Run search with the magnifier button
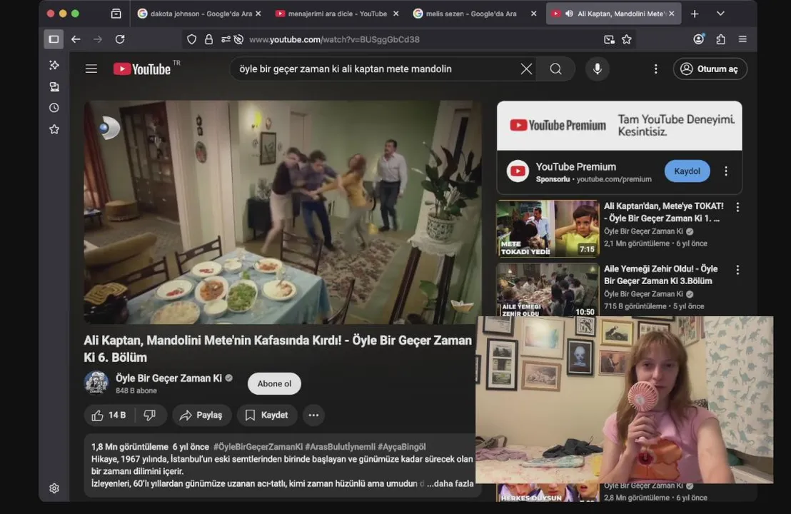 coord(555,69)
